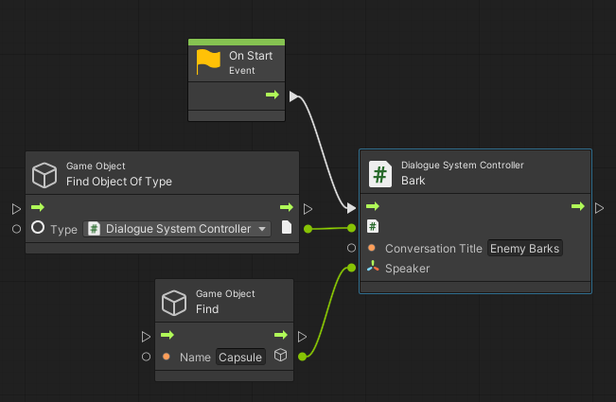Click the On Start node green output arrow

[x=273, y=95]
